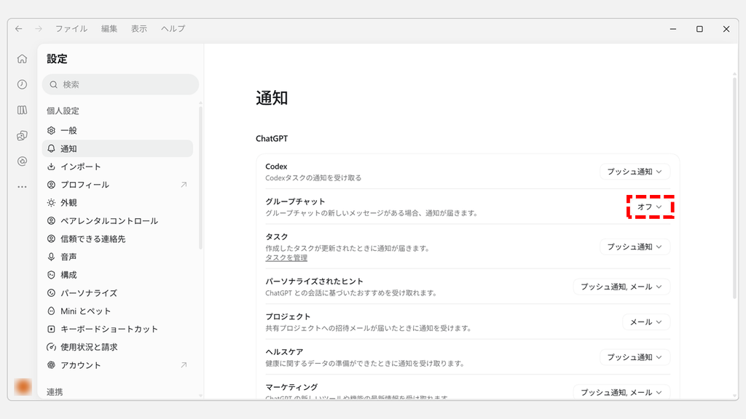Image resolution: width=746 pixels, height=419 pixels.
Task: Click the orange profile avatar
Action: click(x=23, y=387)
